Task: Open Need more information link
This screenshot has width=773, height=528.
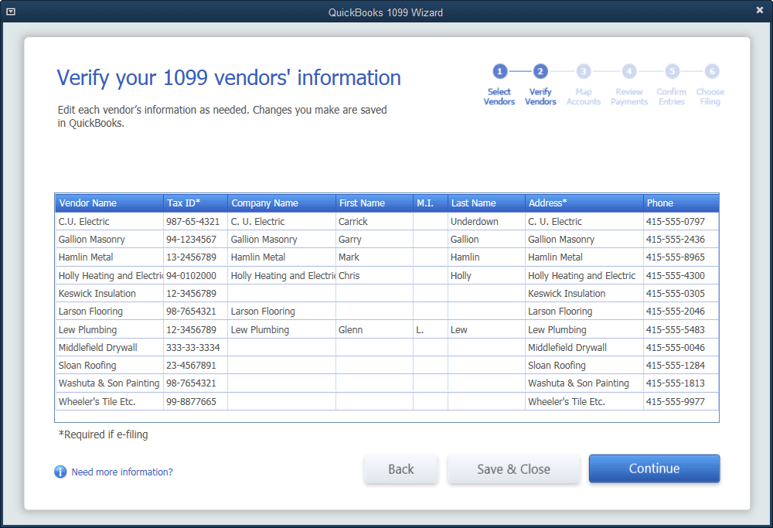Action: click(122, 472)
